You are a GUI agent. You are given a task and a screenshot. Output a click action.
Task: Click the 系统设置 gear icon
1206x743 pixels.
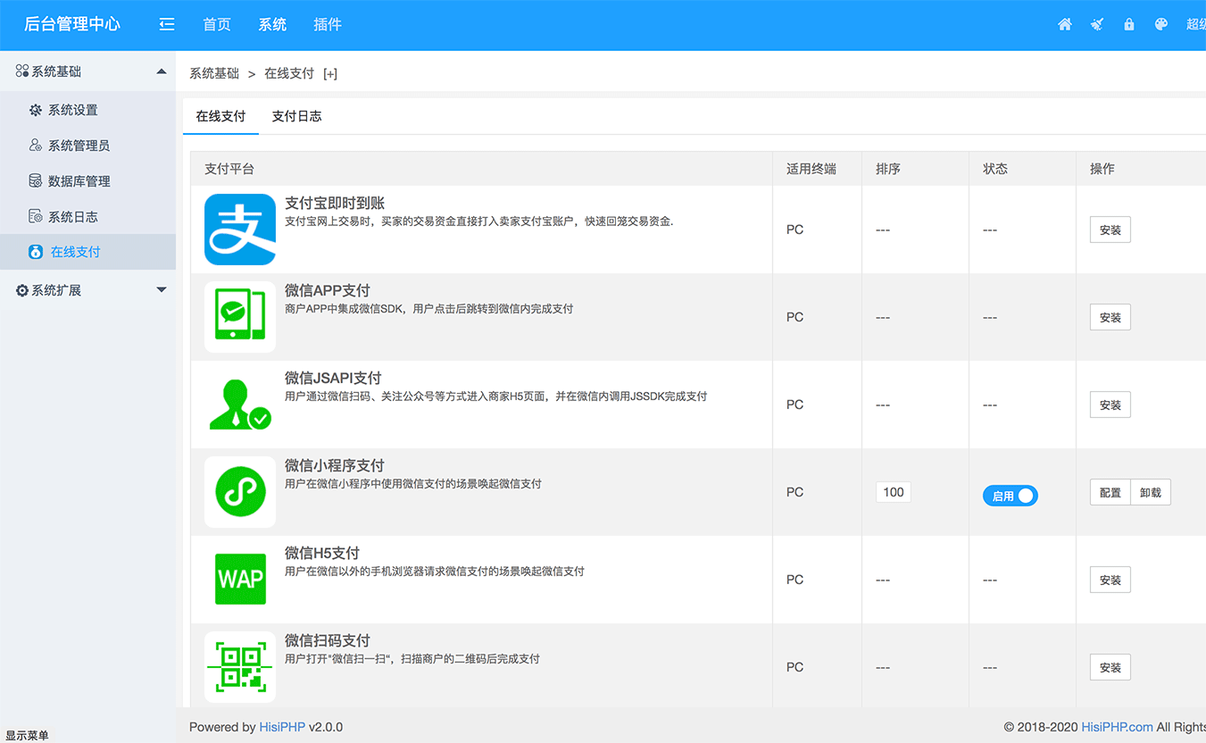36,110
